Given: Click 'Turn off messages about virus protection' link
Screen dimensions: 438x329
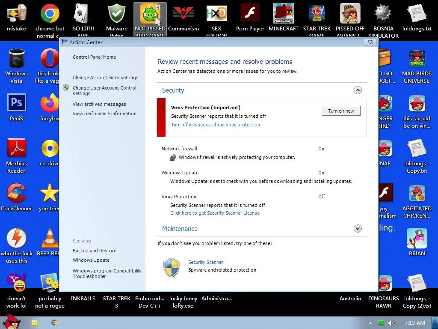Looking at the screenshot, I should pos(216,125).
